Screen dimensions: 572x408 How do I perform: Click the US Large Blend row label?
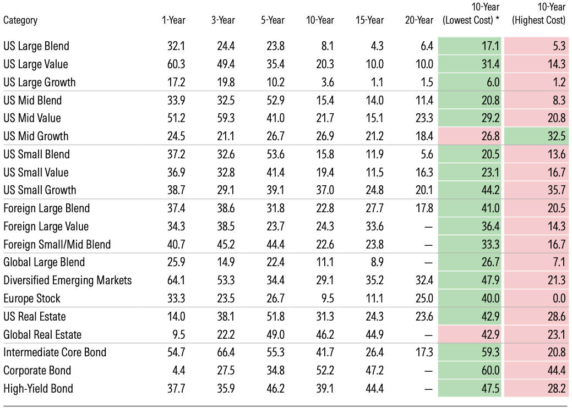click(36, 46)
